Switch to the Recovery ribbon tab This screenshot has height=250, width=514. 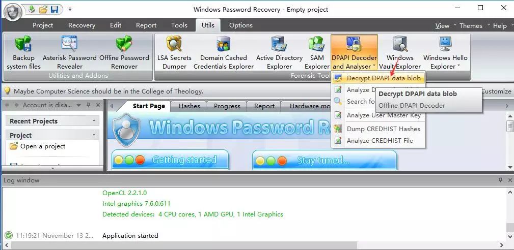pos(82,25)
